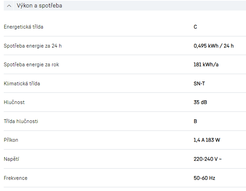Click the Napětí row label
246x191 pixels.
pyautogui.click(x=11, y=159)
